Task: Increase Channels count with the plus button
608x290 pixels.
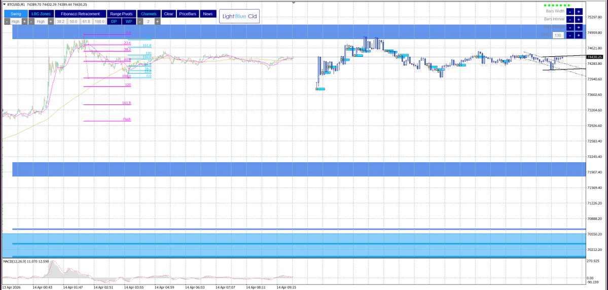Action: (157, 21)
